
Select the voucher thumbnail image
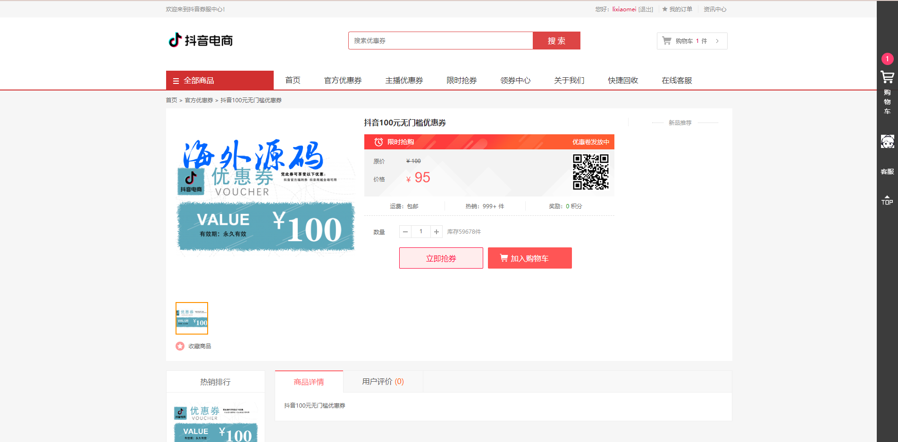point(192,318)
